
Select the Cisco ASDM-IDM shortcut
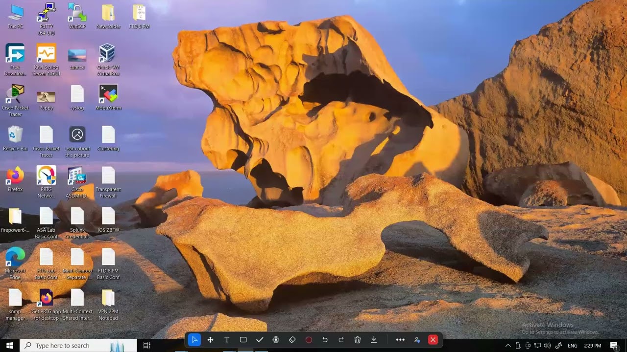pos(77,182)
